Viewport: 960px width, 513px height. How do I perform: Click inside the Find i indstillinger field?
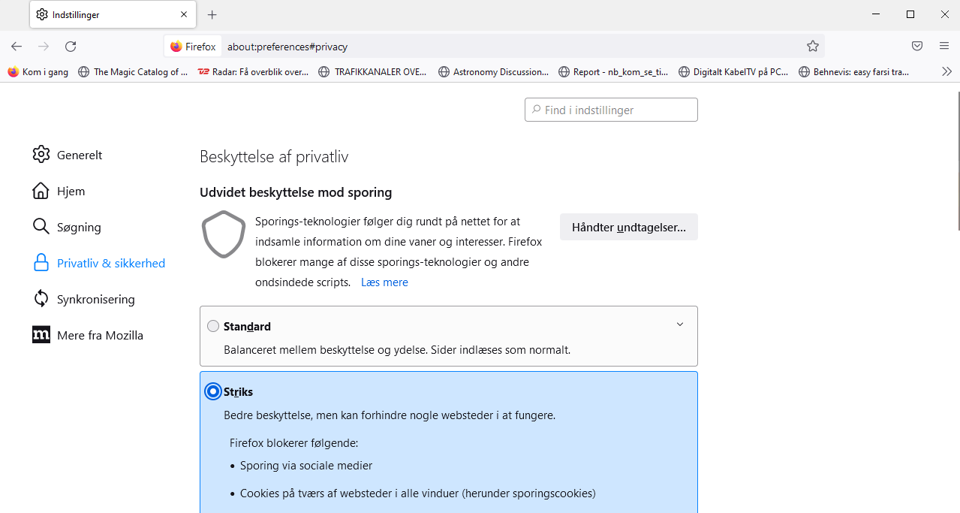point(611,109)
